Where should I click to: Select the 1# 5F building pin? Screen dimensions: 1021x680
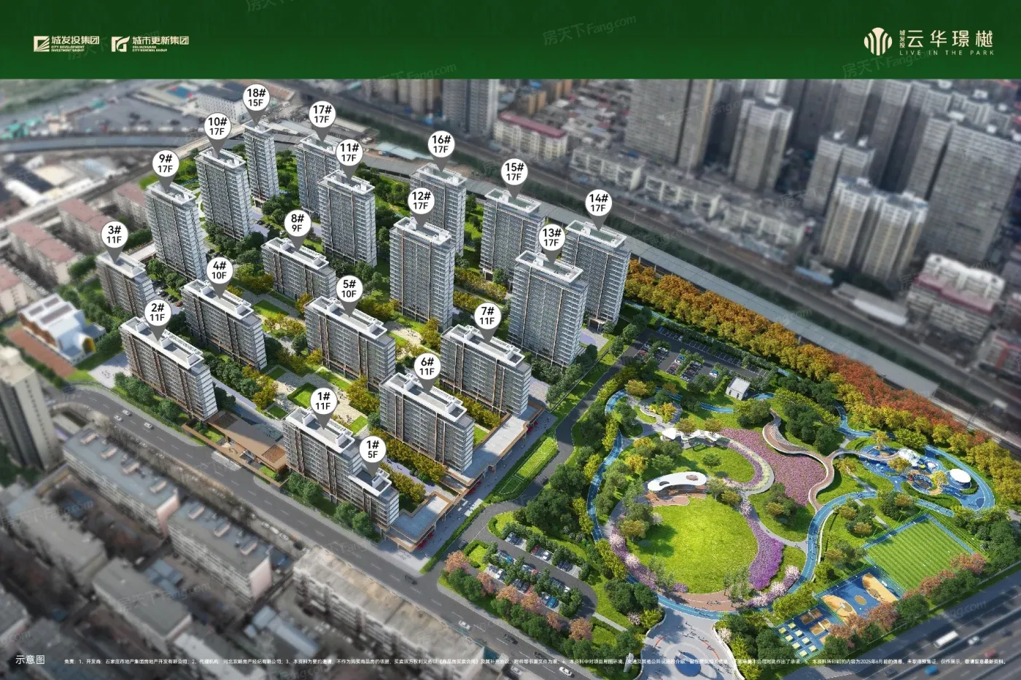(373, 449)
